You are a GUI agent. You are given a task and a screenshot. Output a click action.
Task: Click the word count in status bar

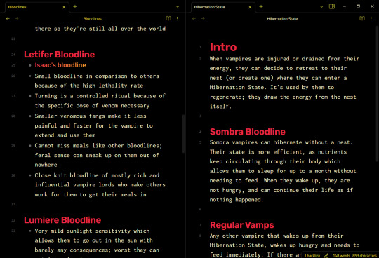coord(341,256)
